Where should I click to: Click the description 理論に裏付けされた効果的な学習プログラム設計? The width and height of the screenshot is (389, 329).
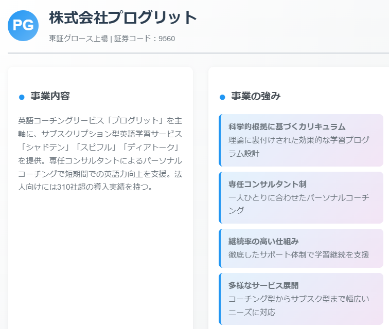[298, 147]
